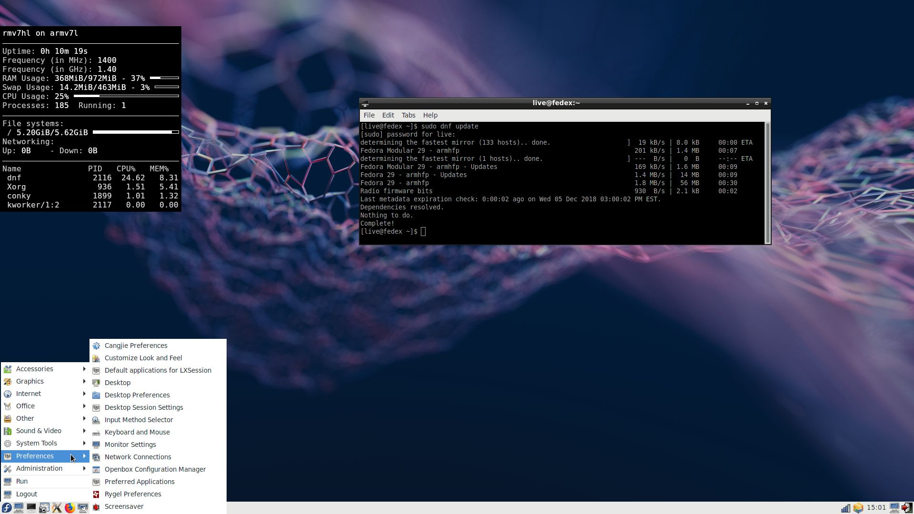Click the Fedora start menu icon
Viewport: 914px width, 514px height.
pos(7,508)
